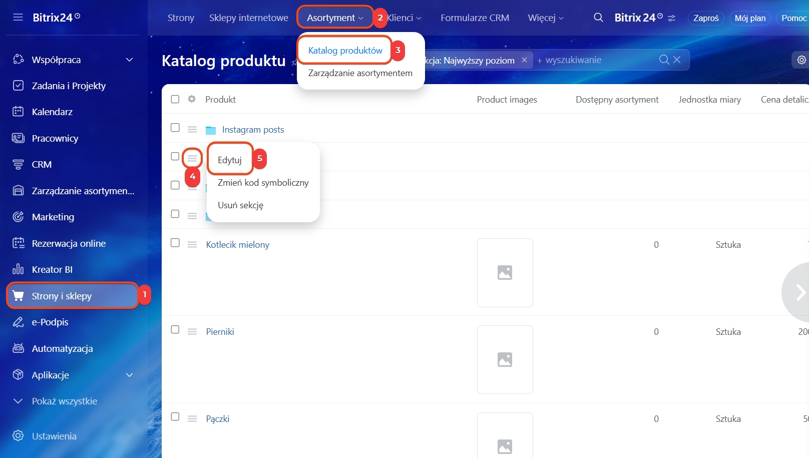Click the search magnifier in top navigation

[x=598, y=18]
